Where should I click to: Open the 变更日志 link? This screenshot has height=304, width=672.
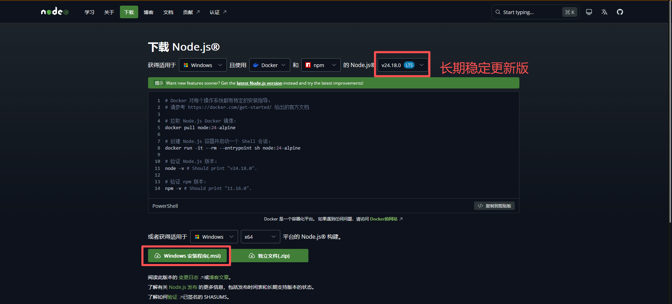tap(188, 277)
